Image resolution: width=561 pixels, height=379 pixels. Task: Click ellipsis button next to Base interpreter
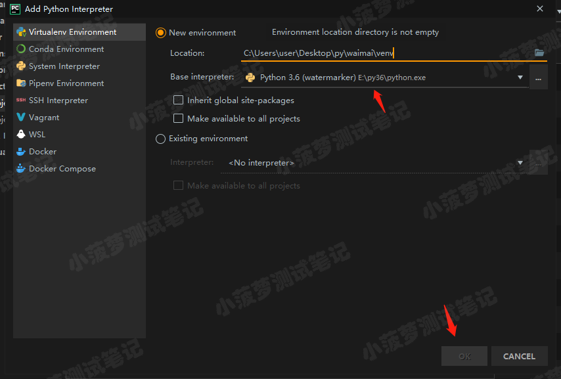pos(539,78)
